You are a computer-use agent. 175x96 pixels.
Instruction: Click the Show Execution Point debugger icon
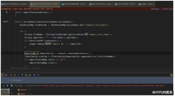click(x=6, y=75)
